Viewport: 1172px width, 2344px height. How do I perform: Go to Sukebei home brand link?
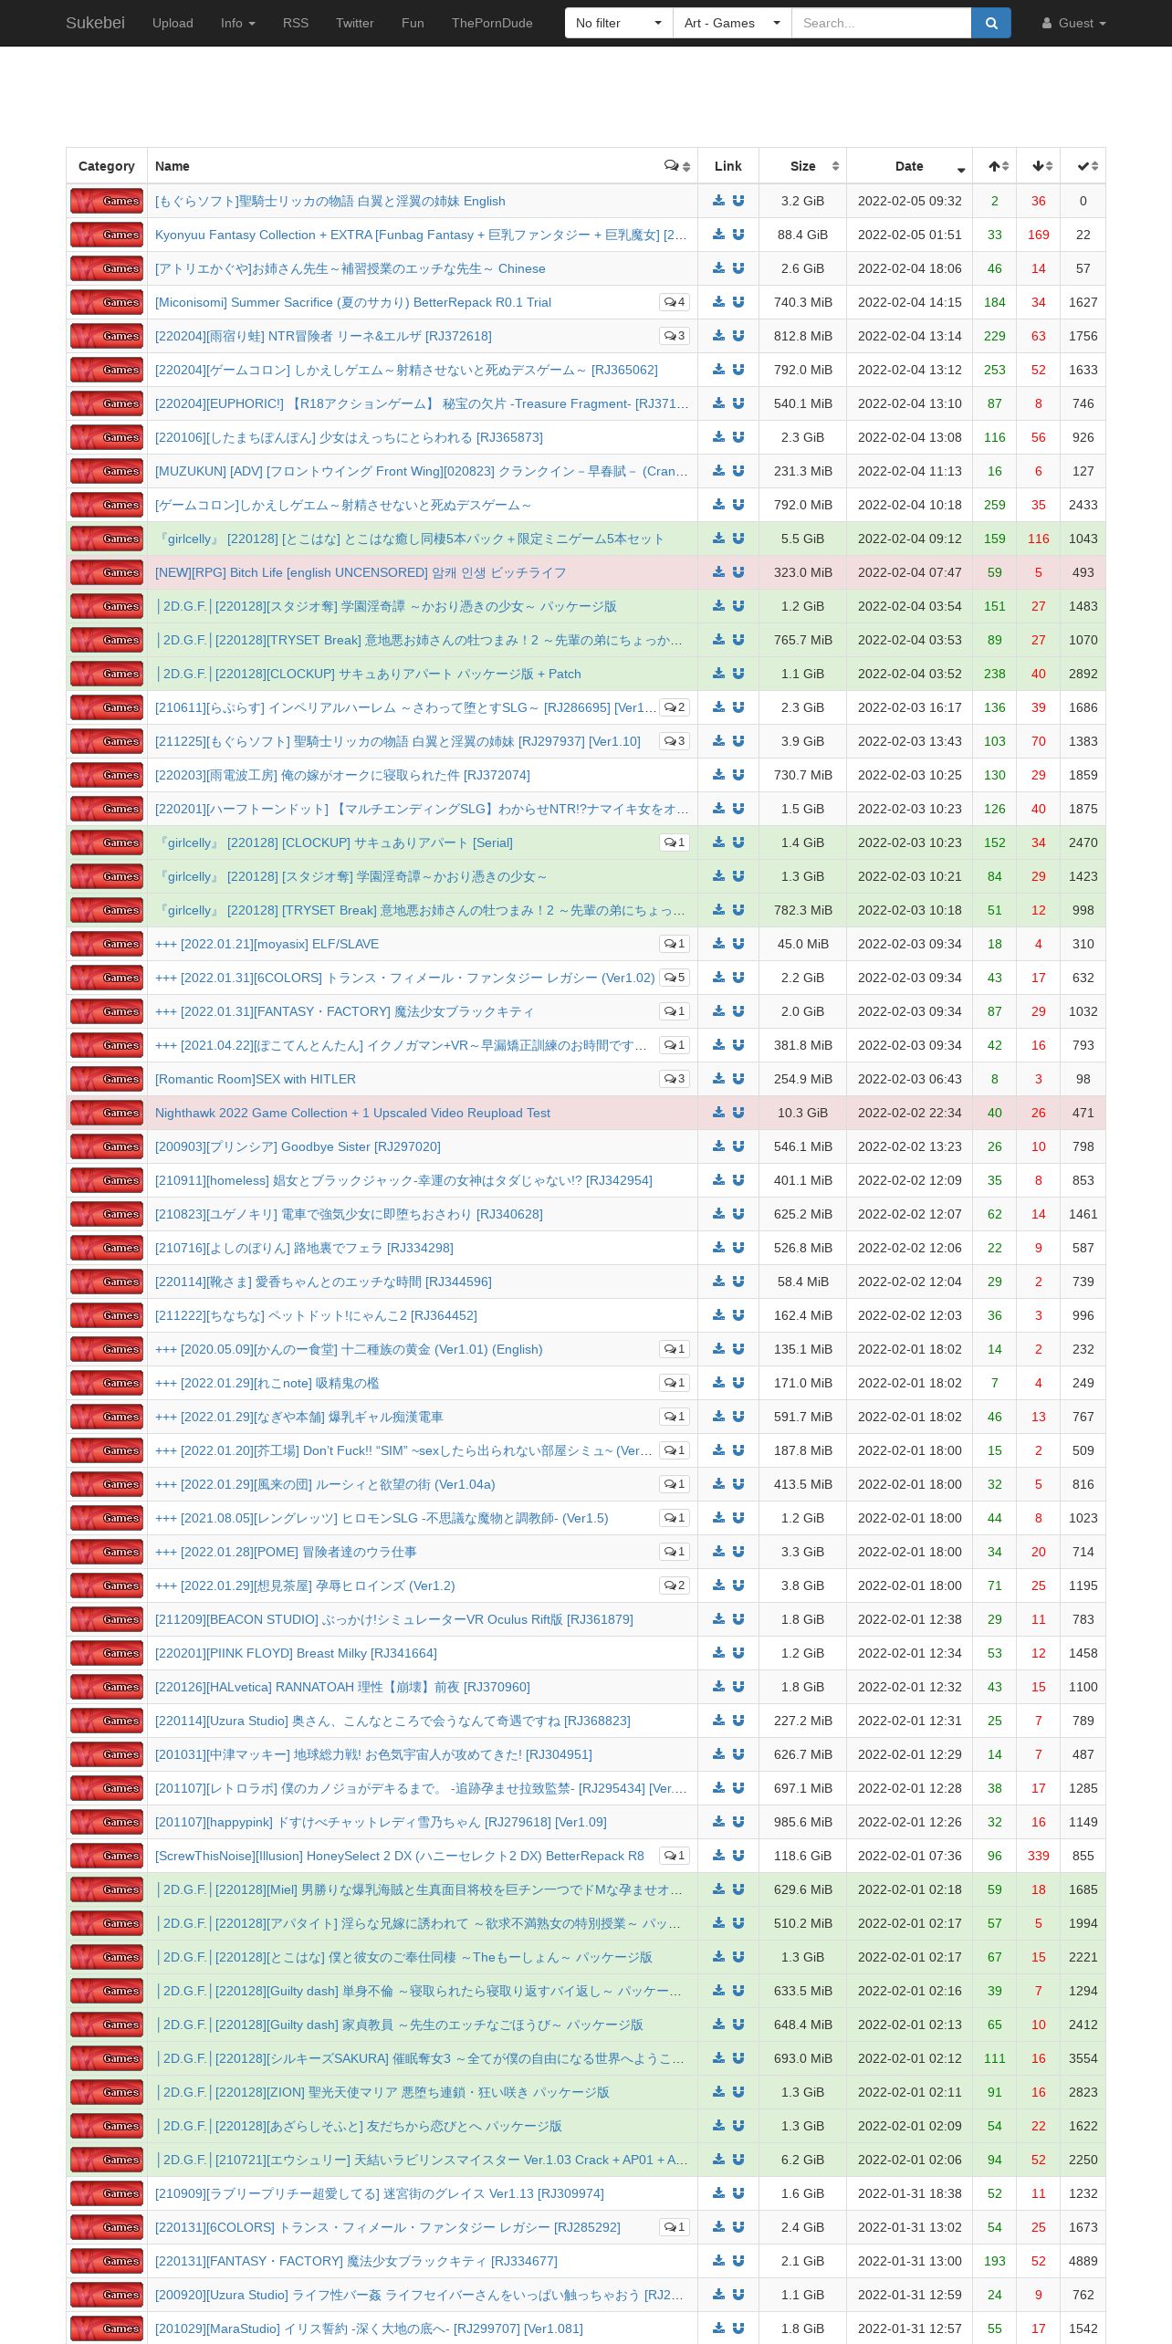pyautogui.click(x=95, y=23)
